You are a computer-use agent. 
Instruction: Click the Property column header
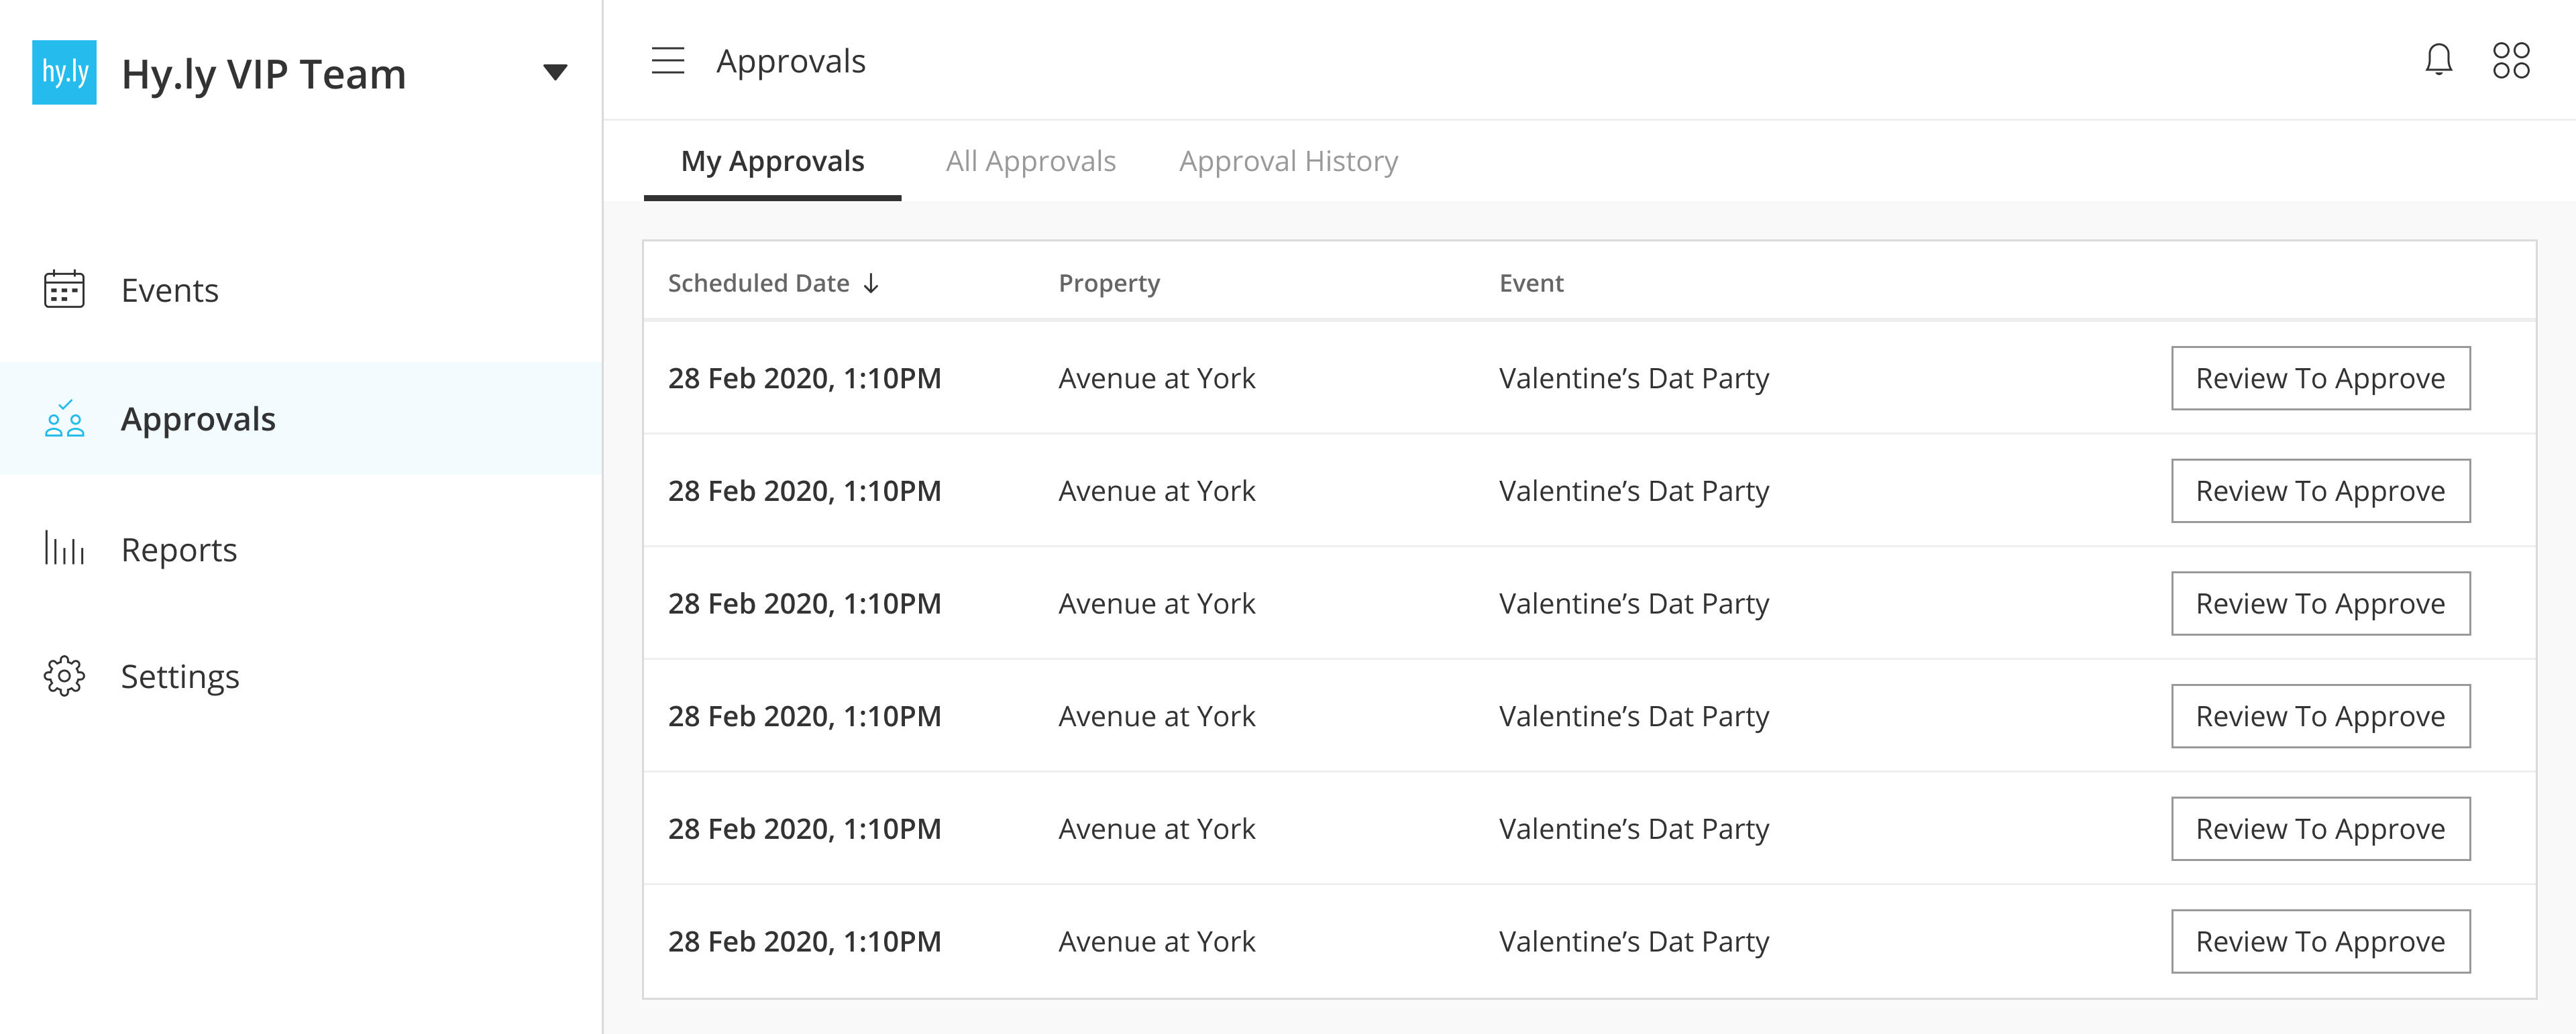click(x=1109, y=283)
